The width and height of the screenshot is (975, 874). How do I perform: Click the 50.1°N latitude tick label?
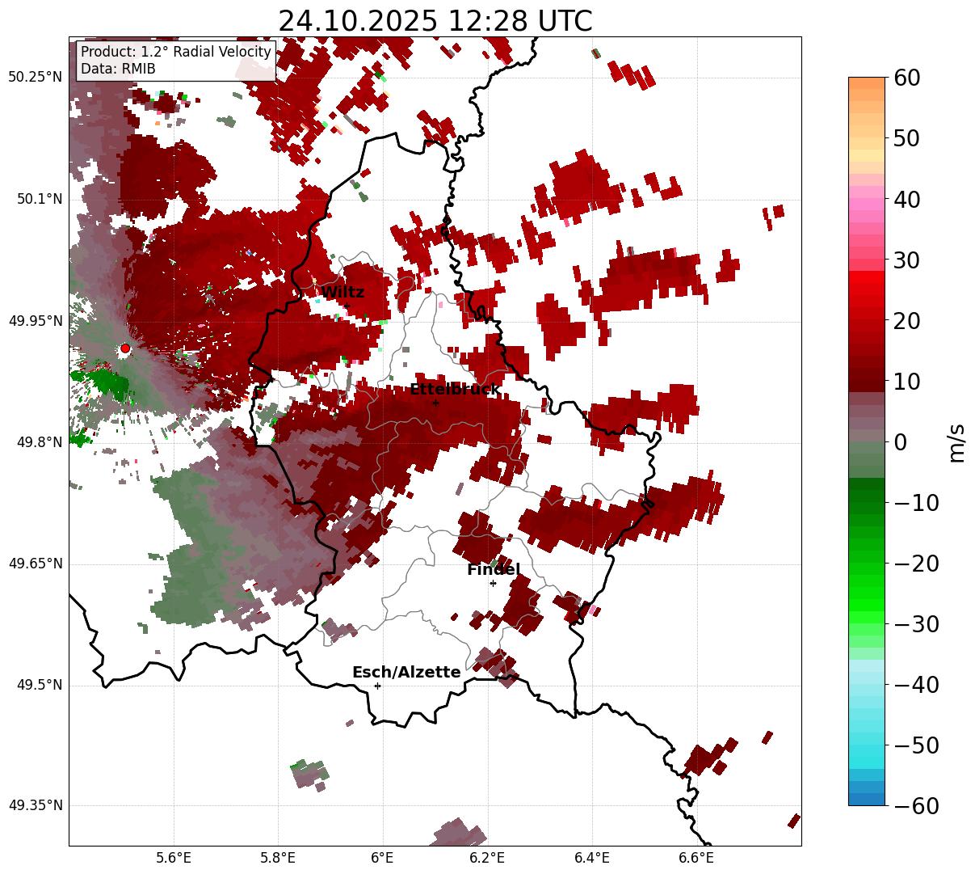coord(39,199)
